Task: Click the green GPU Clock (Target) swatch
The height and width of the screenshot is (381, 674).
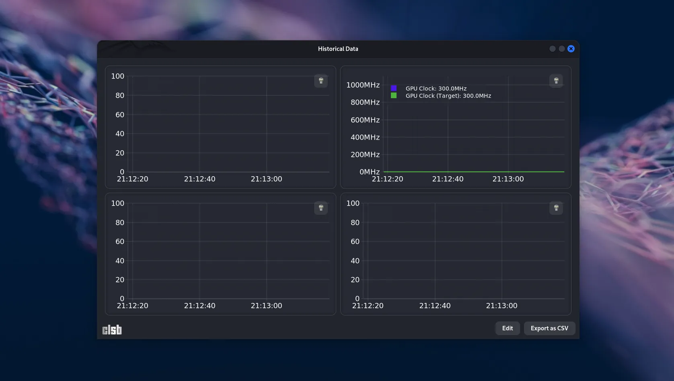Action: coord(394,96)
